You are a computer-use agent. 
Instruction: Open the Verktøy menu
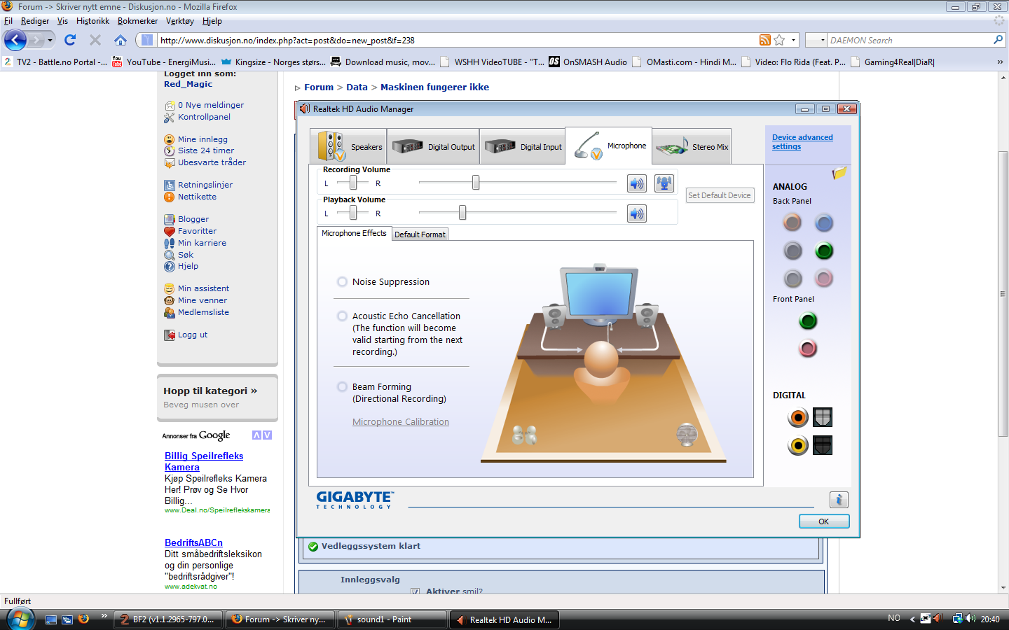tap(180, 21)
